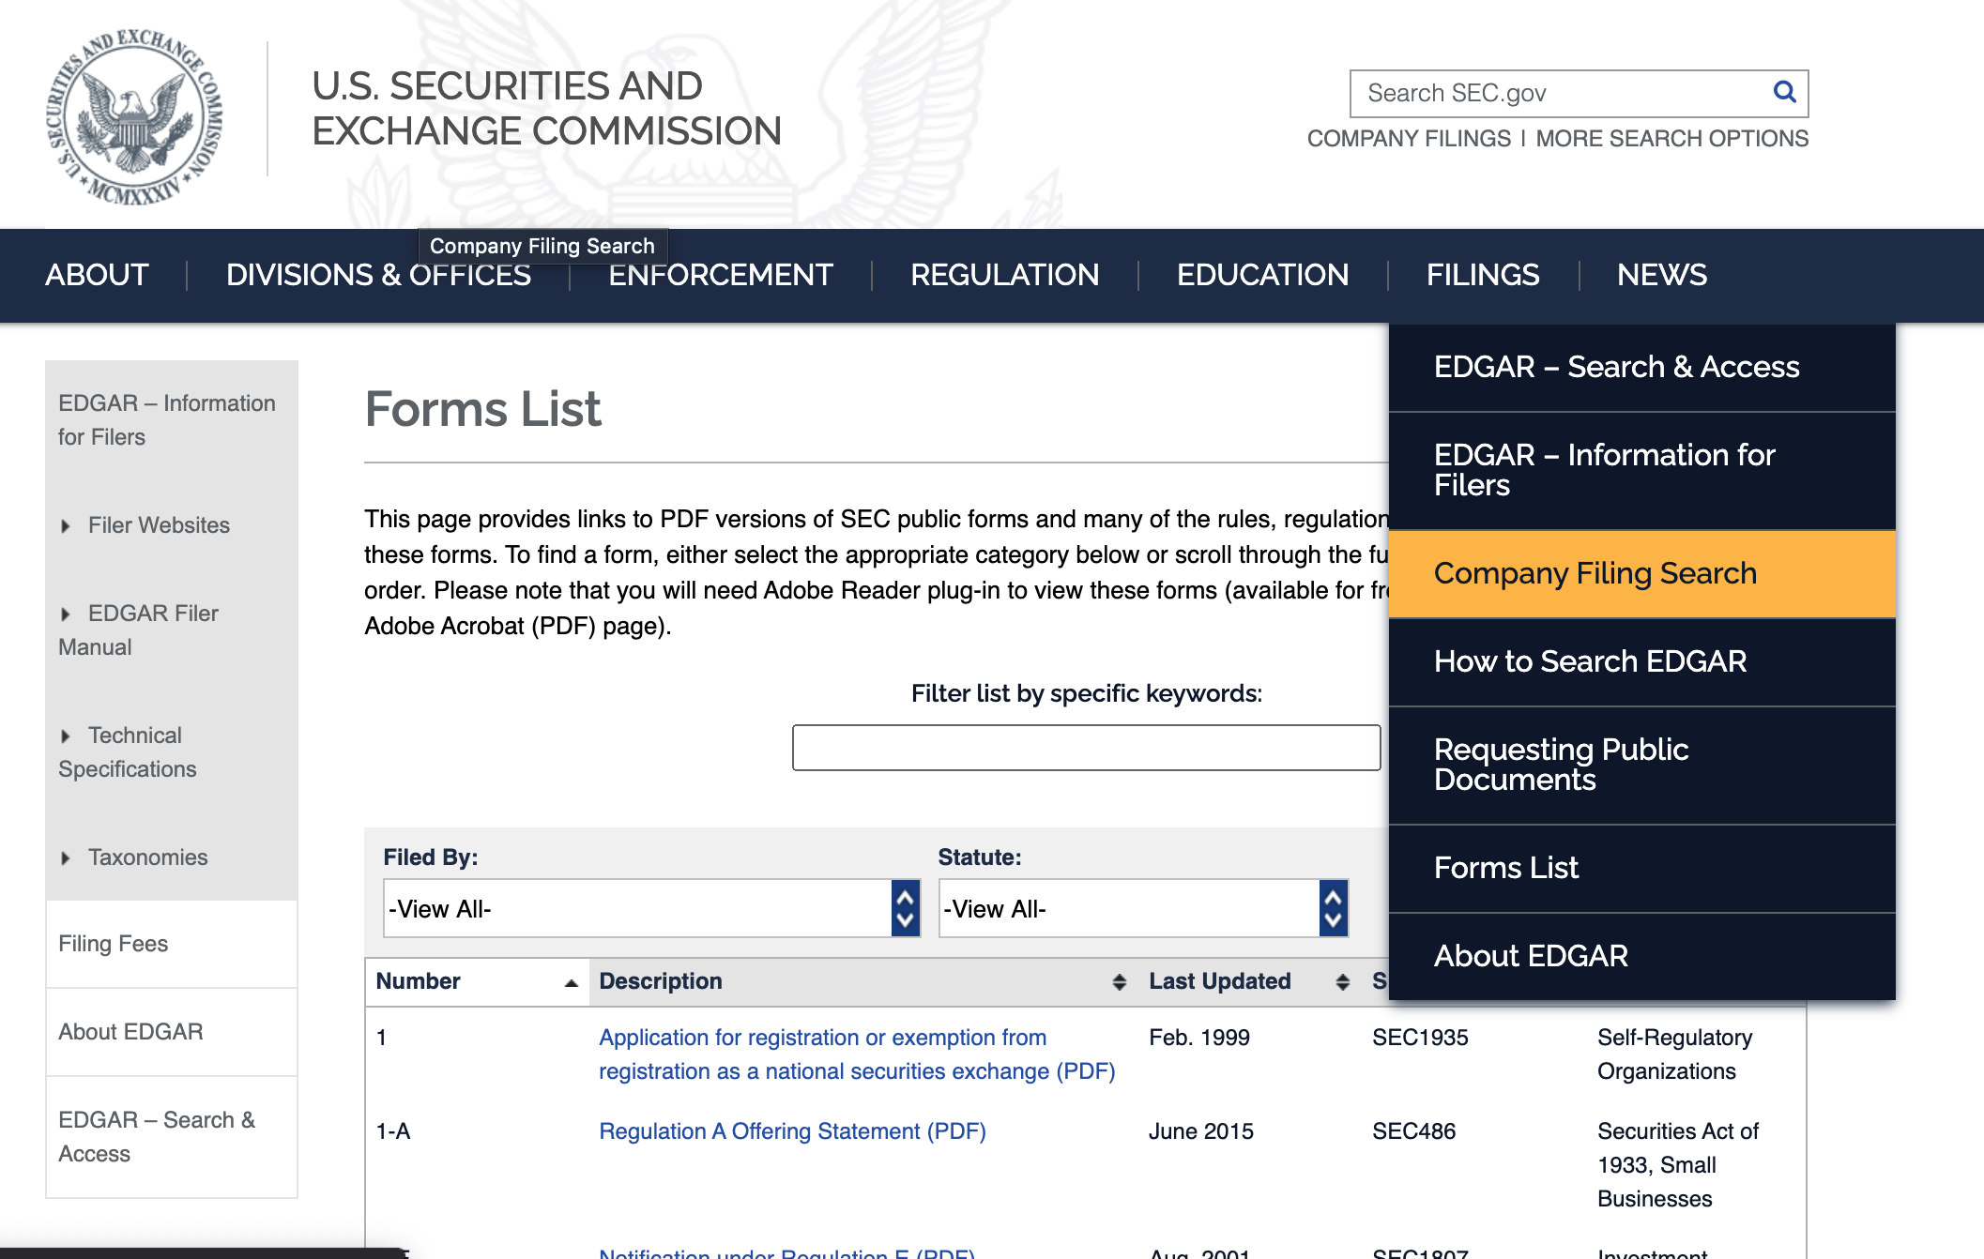Expand the Taxonomies sidebar arrow
This screenshot has height=1259, width=1984.
coord(66,858)
